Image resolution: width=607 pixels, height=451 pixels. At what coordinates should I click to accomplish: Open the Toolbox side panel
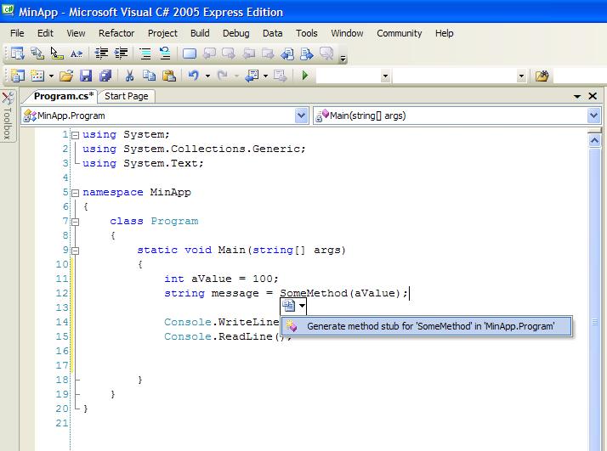[x=8, y=116]
